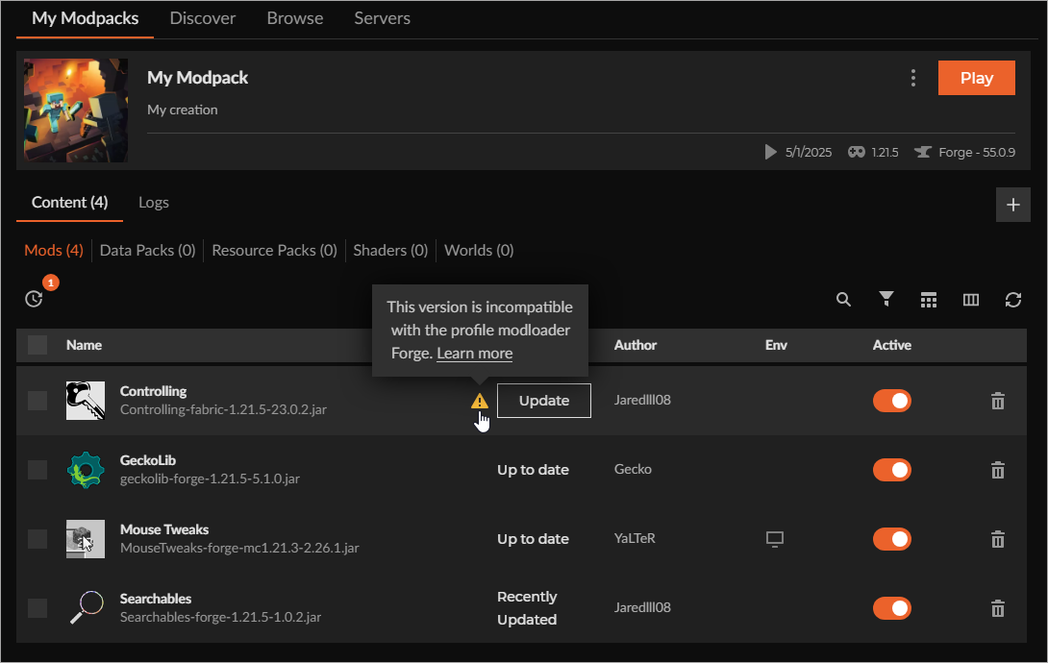Delete the Controlling mod
The height and width of the screenshot is (663, 1048).
pyautogui.click(x=998, y=401)
